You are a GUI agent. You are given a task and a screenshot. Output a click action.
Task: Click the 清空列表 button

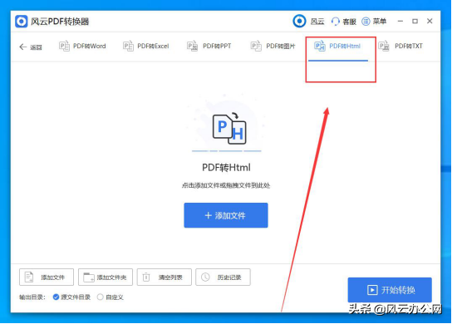click(165, 277)
